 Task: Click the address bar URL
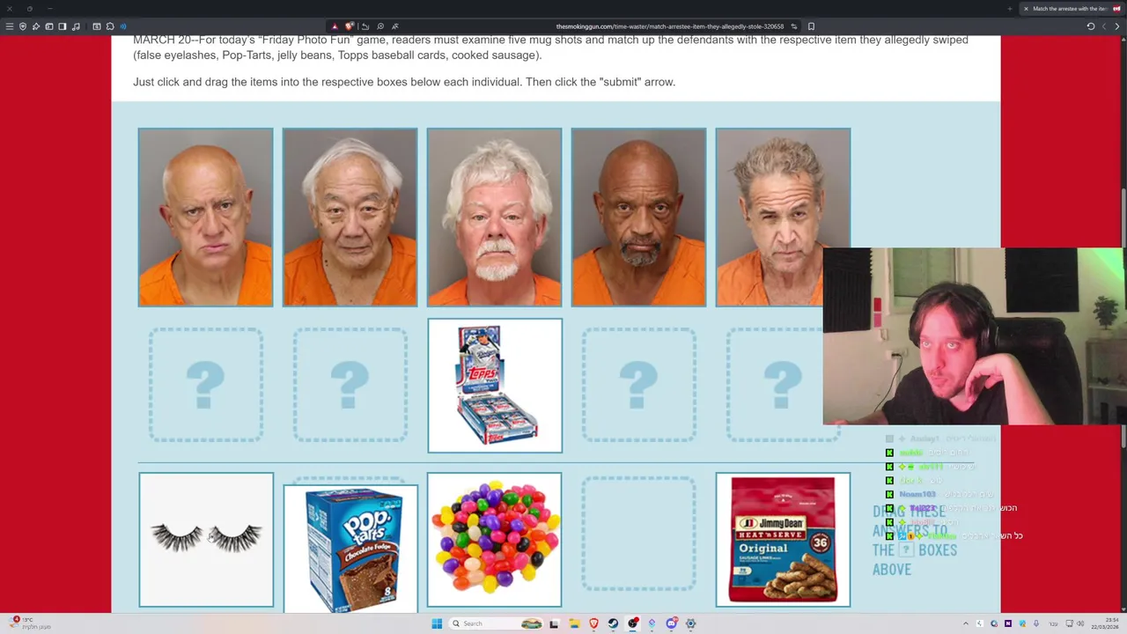coord(669,26)
